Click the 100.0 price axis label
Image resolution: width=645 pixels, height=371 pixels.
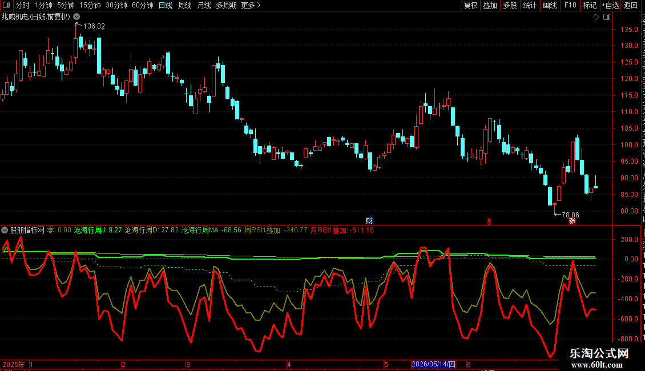click(630, 145)
